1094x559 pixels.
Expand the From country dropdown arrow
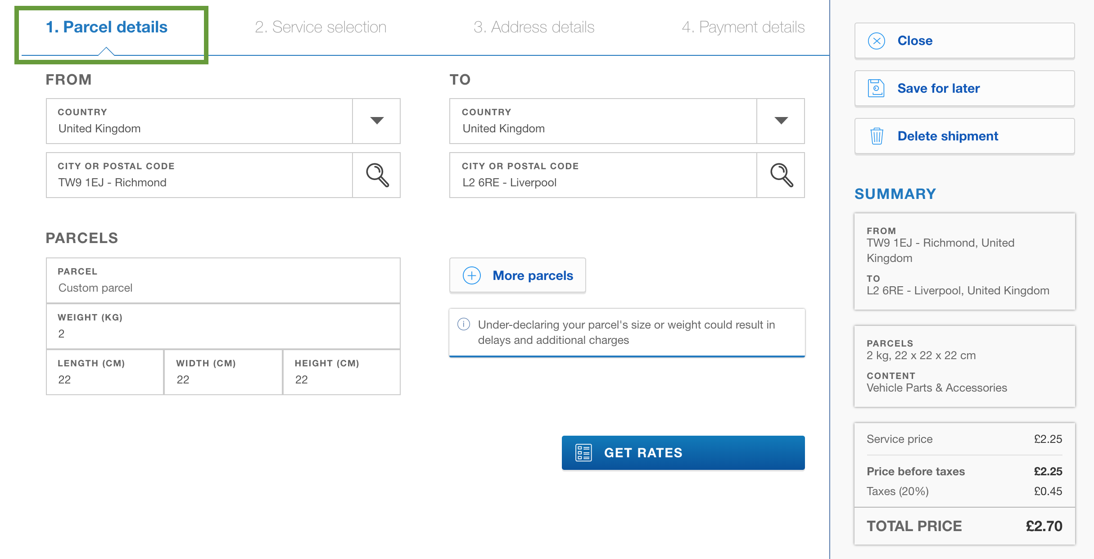pyautogui.click(x=377, y=121)
